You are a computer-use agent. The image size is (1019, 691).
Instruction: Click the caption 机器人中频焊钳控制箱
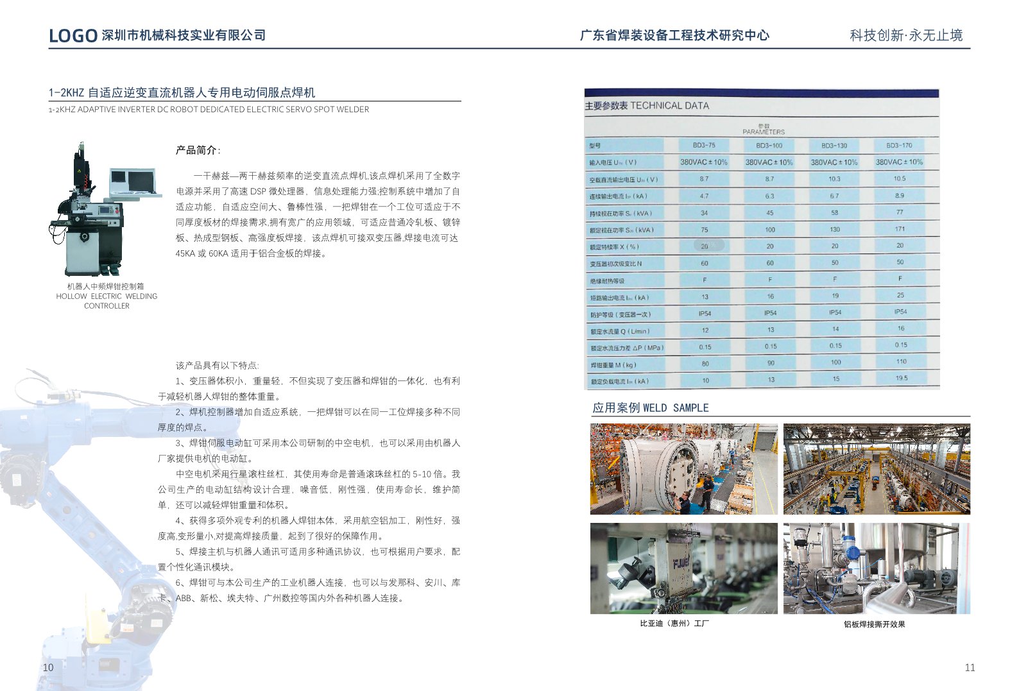(106, 286)
